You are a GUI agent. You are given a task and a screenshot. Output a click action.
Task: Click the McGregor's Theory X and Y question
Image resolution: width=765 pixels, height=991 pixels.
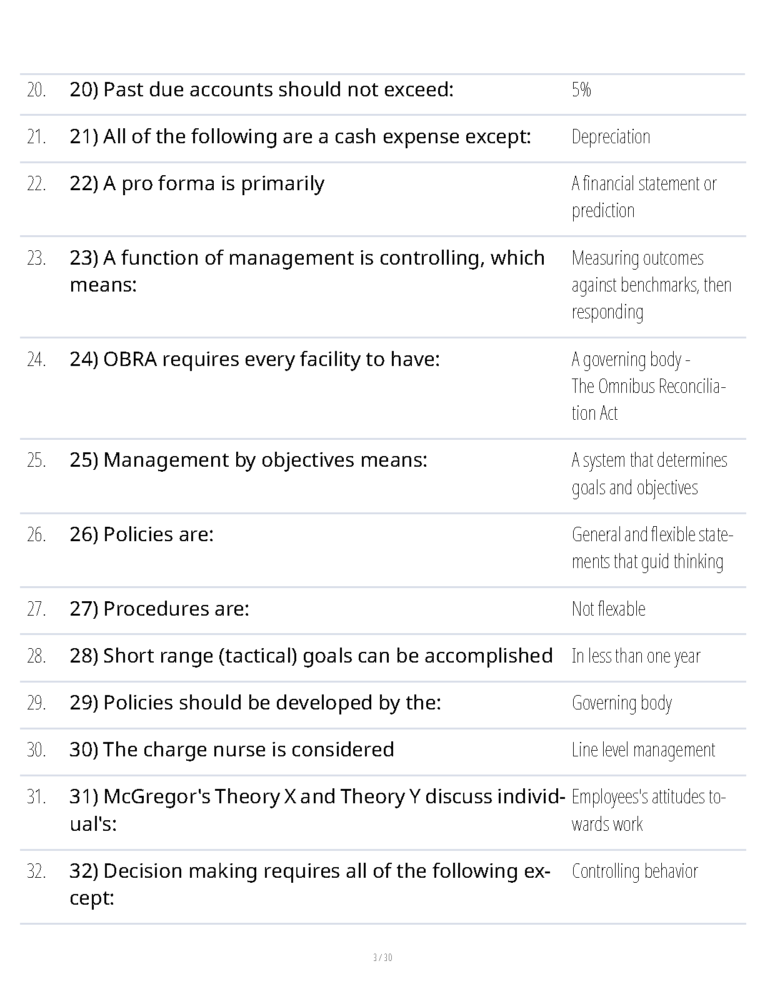point(316,810)
